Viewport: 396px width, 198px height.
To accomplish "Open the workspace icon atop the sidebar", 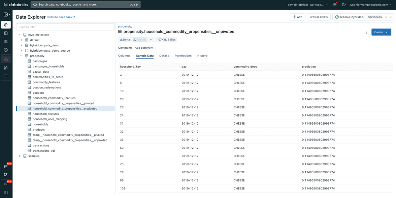I will (x=5, y=14).
